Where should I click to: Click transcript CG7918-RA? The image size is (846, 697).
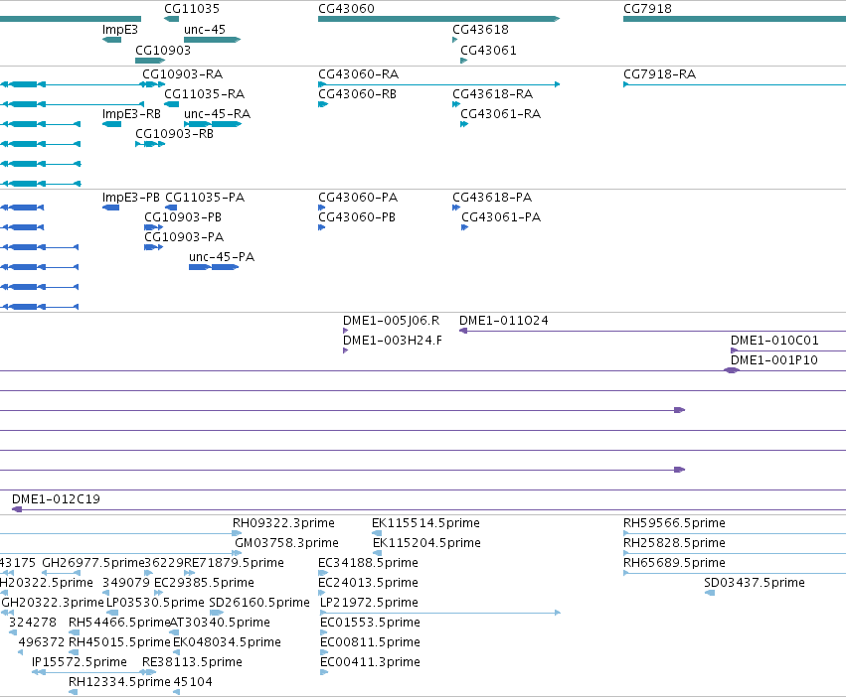(x=659, y=73)
